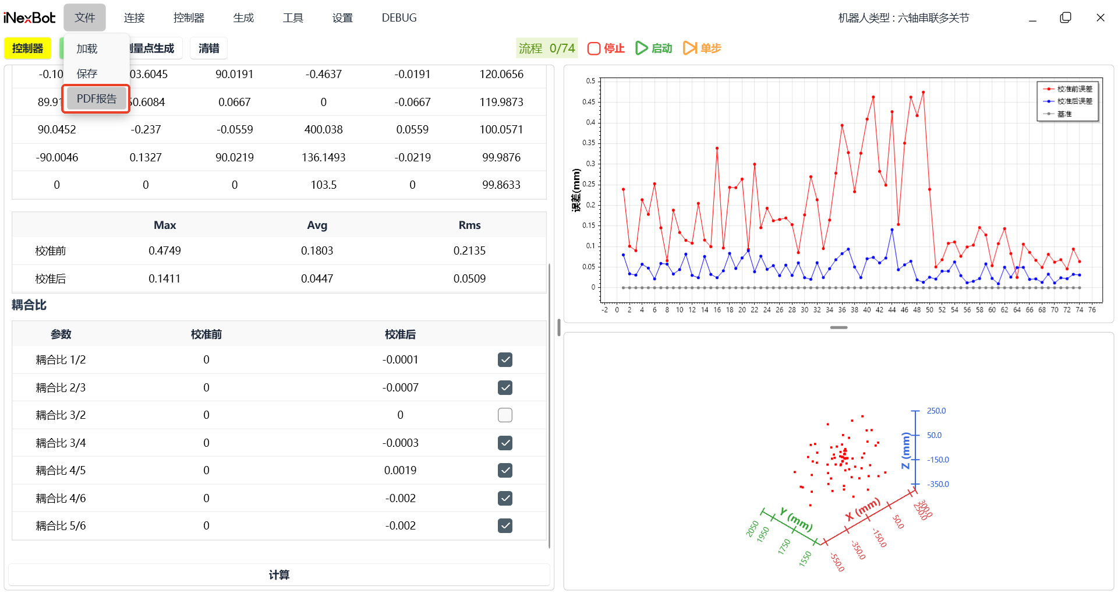Click the 校准后误差 legend entry
1118x593 pixels.
pos(1068,101)
